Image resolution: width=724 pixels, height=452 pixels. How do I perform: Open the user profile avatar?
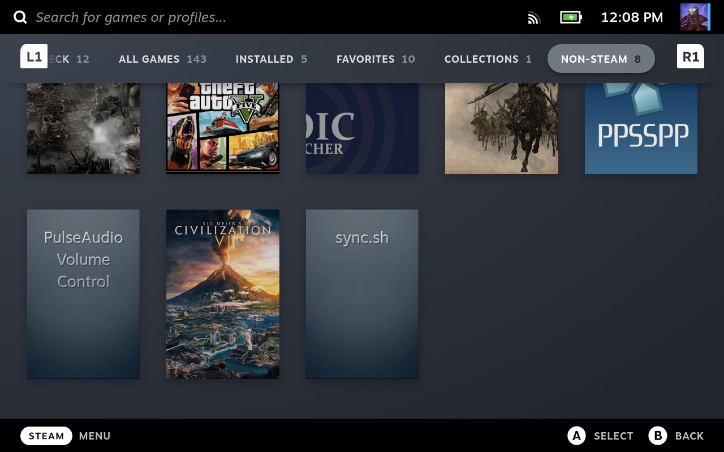pyautogui.click(x=695, y=17)
